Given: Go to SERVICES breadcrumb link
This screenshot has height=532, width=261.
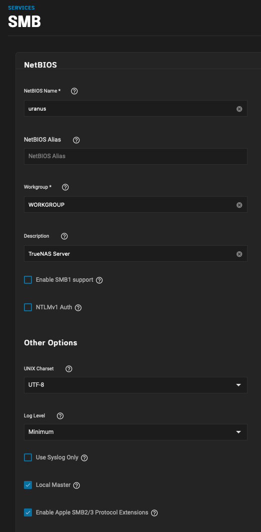Looking at the screenshot, I should click(x=21, y=8).
